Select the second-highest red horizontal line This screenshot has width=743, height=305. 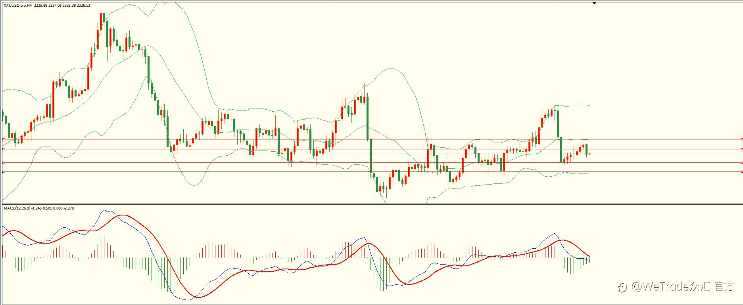click(x=372, y=149)
